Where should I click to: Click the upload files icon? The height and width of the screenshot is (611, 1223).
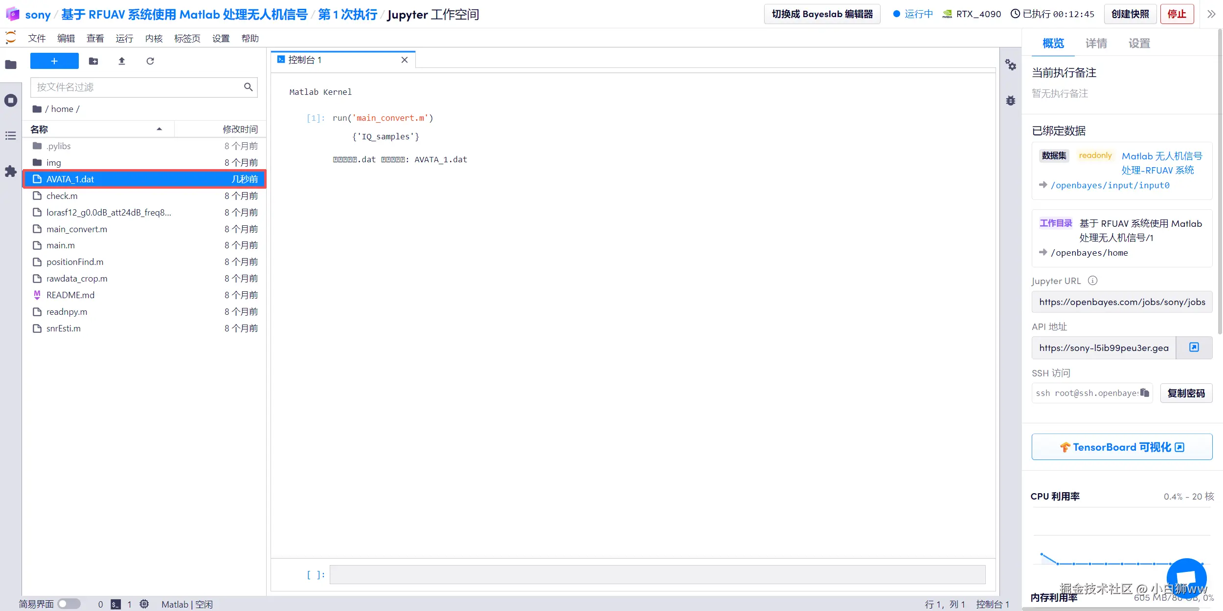point(122,61)
